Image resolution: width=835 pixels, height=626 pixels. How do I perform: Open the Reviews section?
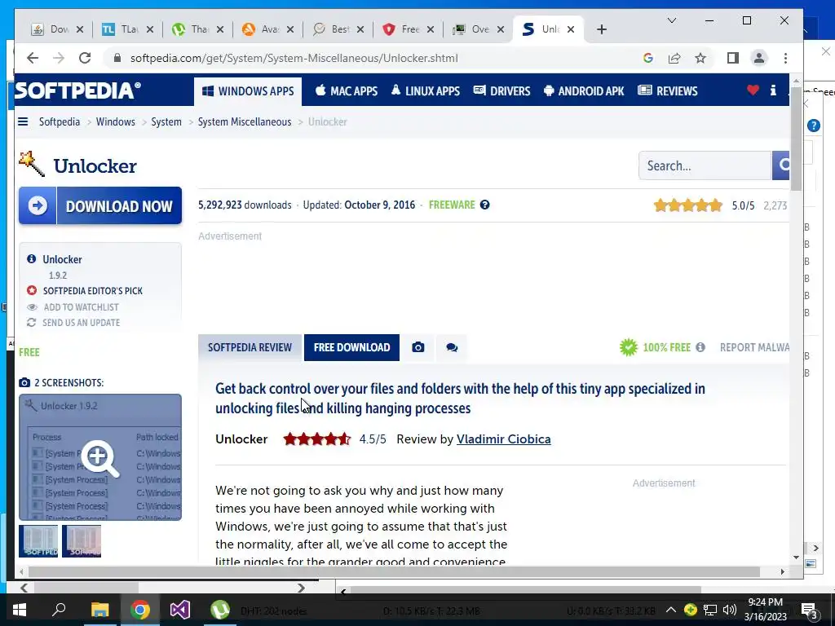tap(668, 91)
